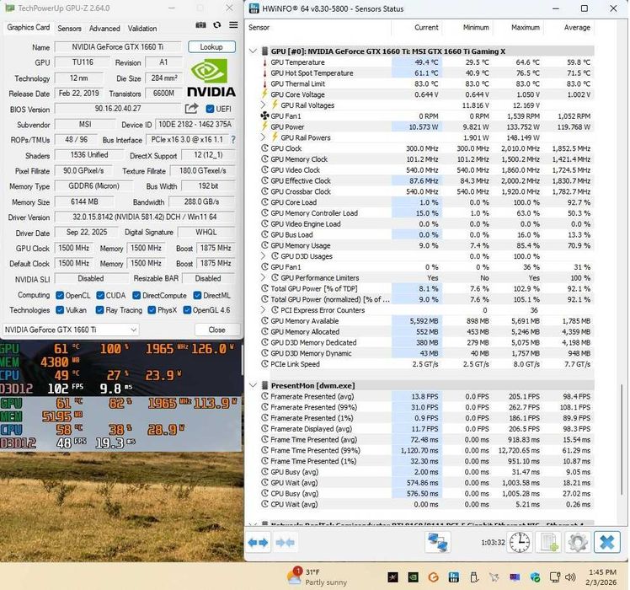The image size is (630, 590).
Task: Switch to the Sensors tab in GPU-Z
Action: (x=69, y=28)
